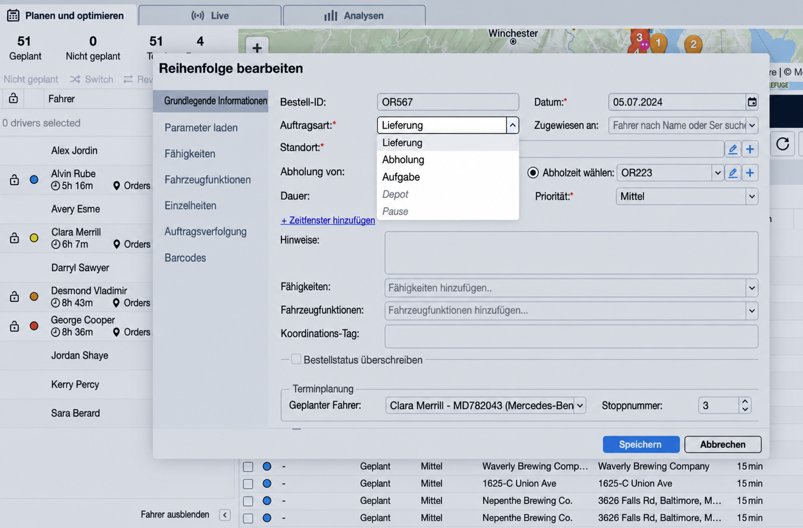Click the Zeitfenster hinzufügen link
Screen dimensions: 803x528
[x=328, y=220]
